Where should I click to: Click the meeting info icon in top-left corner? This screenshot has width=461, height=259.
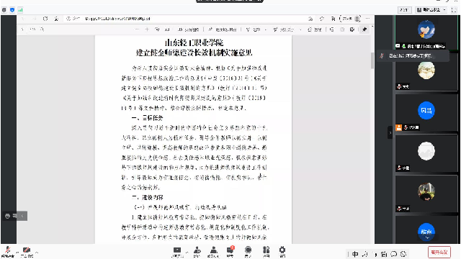[x=4, y=10]
